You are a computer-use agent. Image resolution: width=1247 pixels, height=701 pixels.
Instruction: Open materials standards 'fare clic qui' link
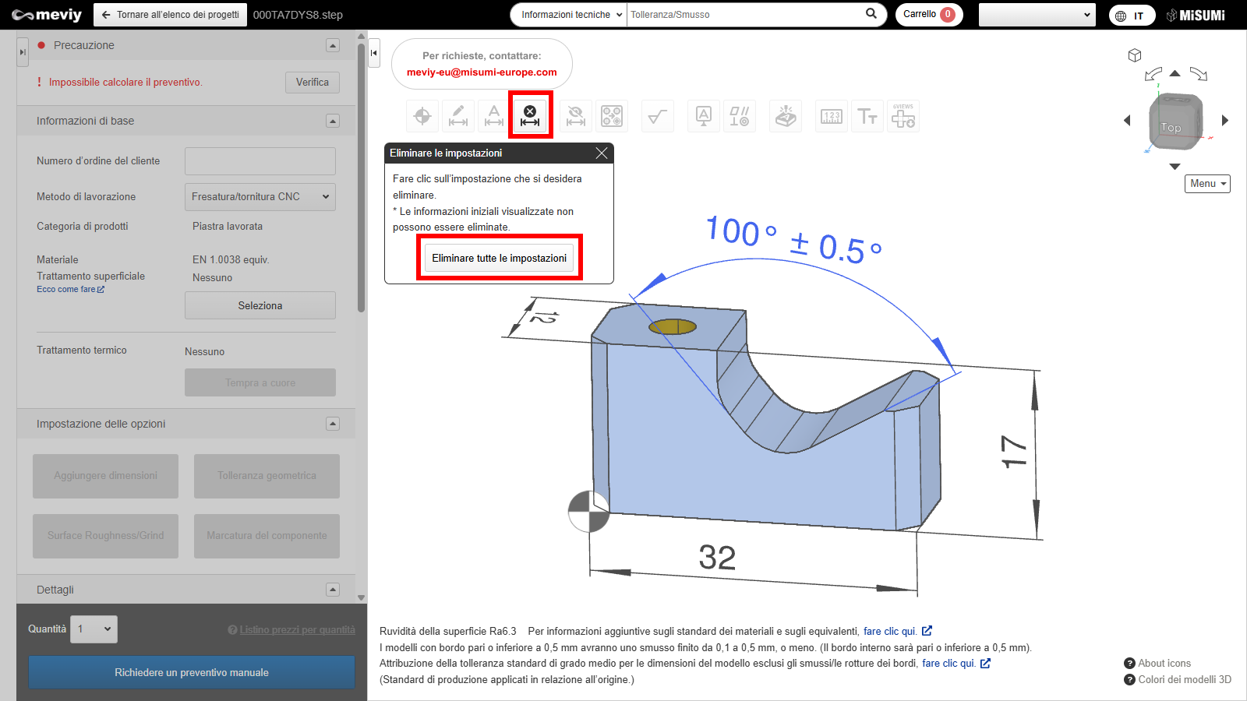point(897,631)
